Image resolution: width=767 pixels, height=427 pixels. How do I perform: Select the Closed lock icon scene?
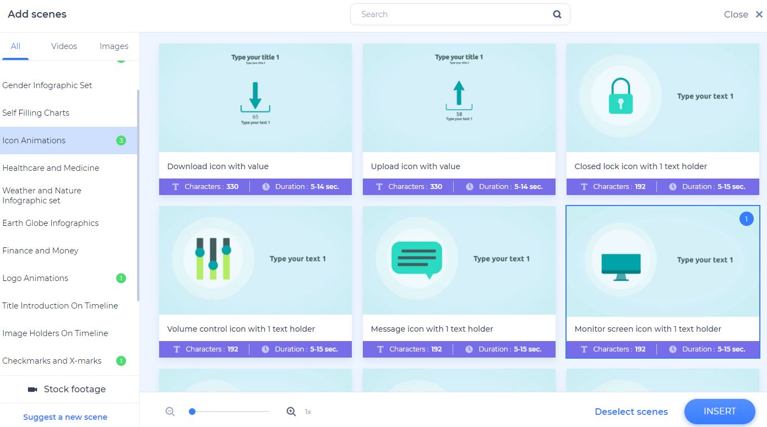click(x=662, y=97)
